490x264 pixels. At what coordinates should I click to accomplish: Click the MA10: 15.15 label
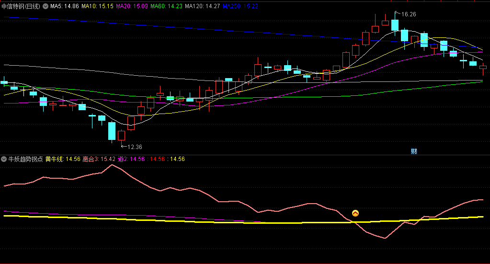coord(97,6)
